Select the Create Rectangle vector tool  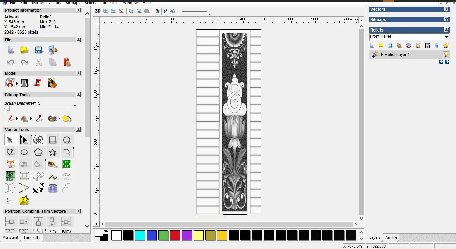[53, 140]
